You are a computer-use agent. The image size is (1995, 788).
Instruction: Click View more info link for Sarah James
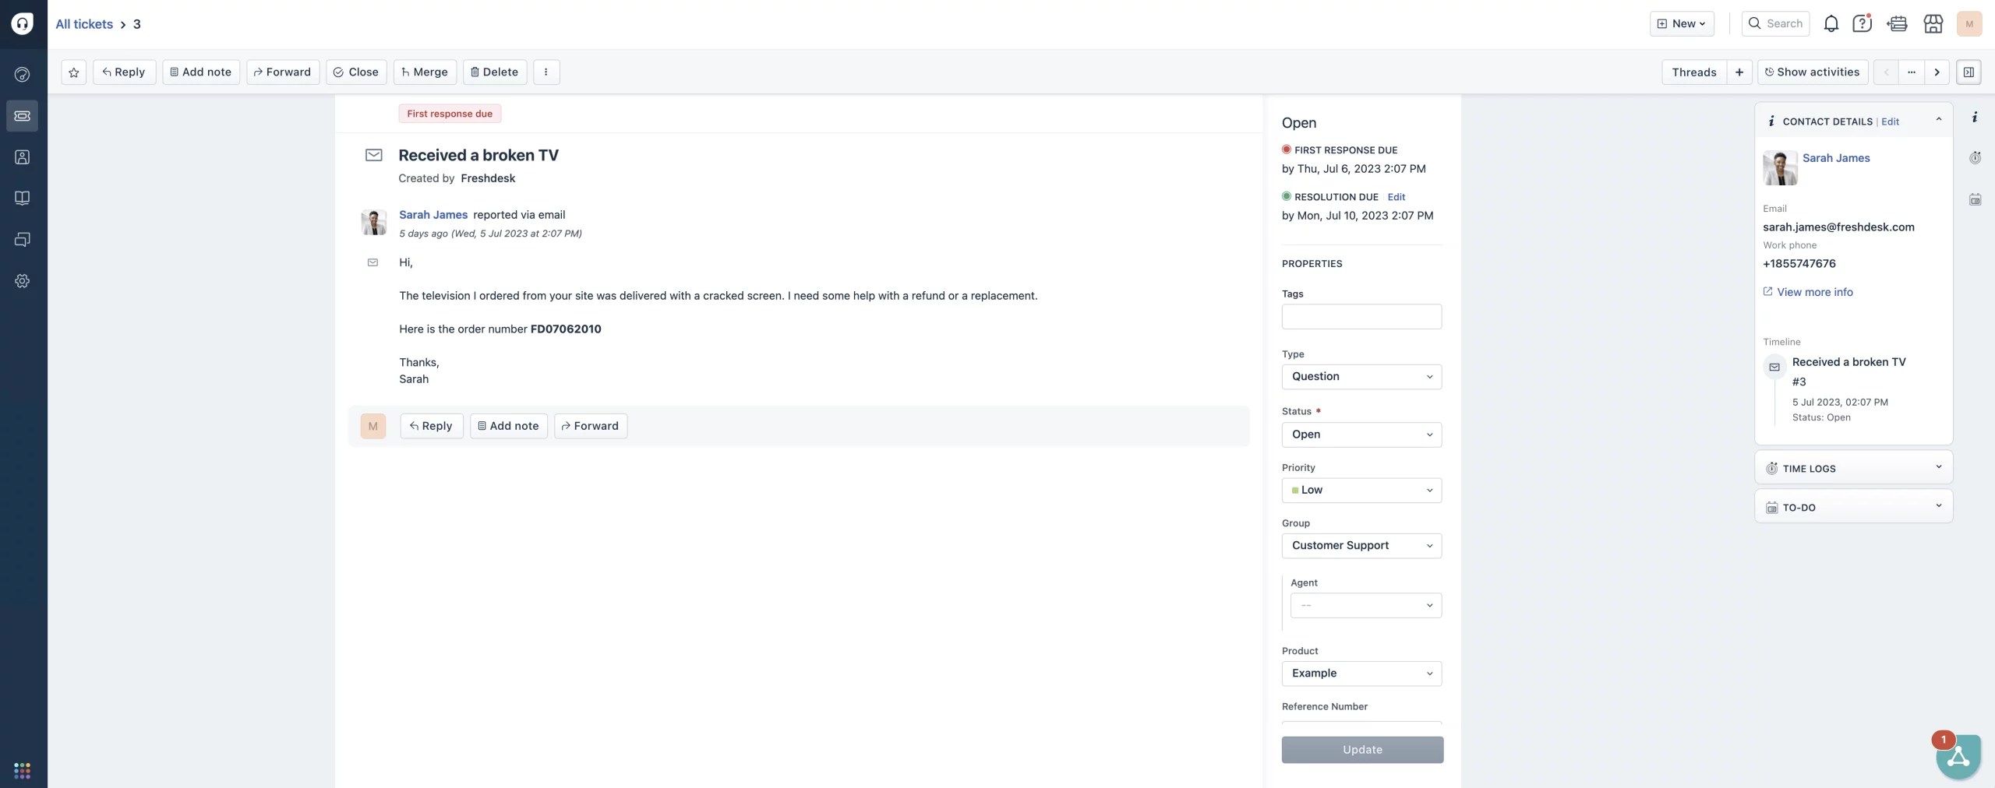point(1814,292)
